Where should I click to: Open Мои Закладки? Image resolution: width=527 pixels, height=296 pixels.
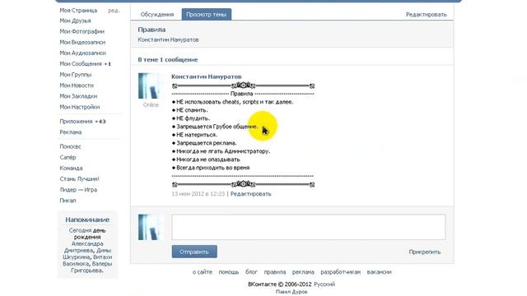78,96
